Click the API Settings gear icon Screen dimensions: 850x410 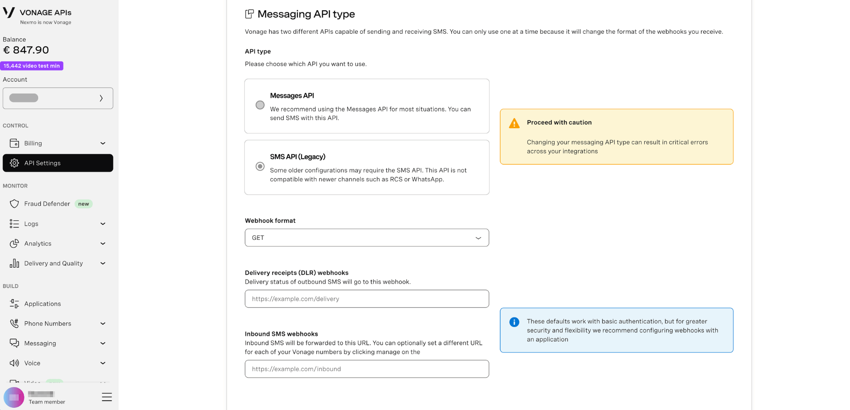point(14,163)
